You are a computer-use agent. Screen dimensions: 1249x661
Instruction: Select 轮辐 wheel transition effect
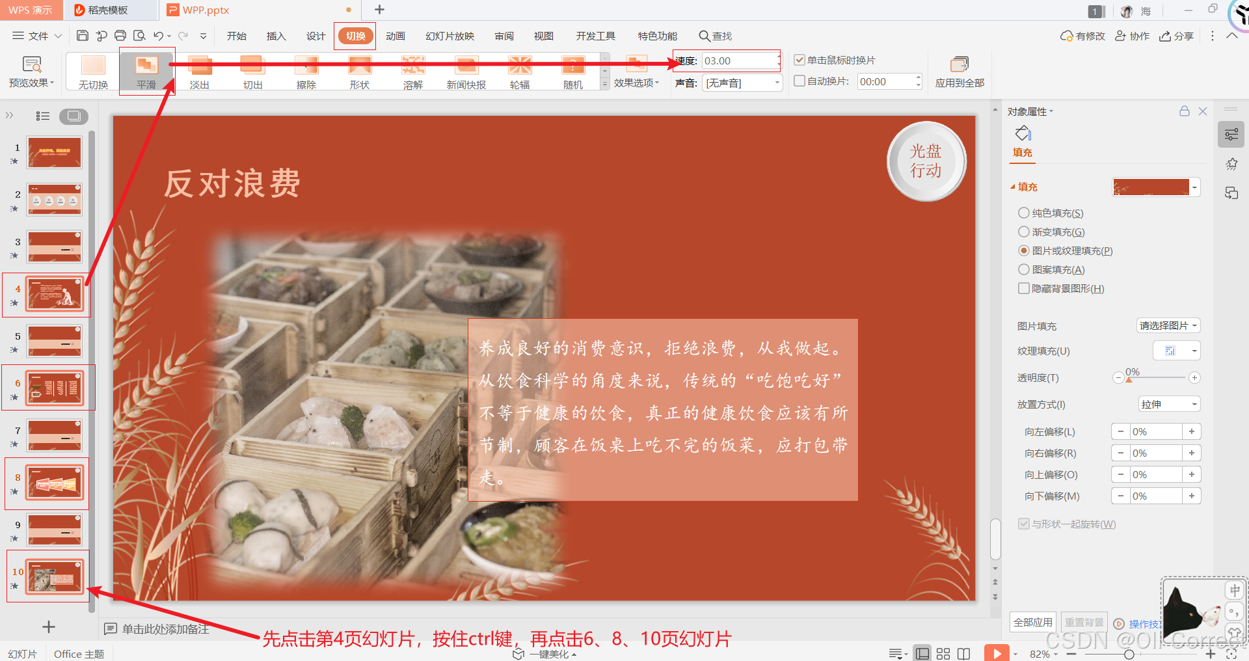[x=520, y=72]
